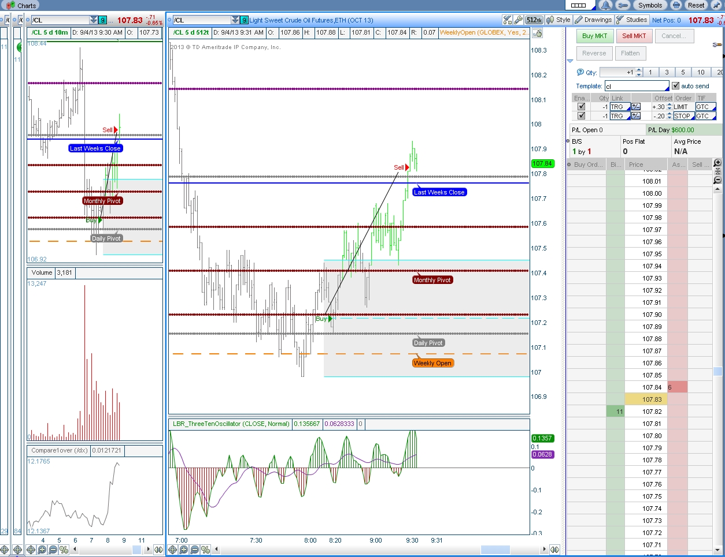Click the Buy MKT button
Image resolution: width=725 pixels, height=557 pixels.
click(x=595, y=36)
